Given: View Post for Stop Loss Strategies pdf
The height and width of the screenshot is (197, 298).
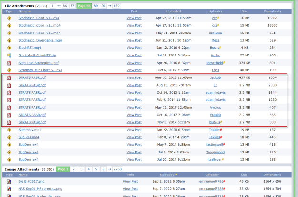Looking at the screenshot, I should click(134, 63).
